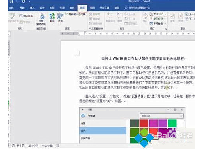This screenshot has width=204, height=149.
Task: Click the dark gray swatch in embedded screenshot
Action: coord(135,123)
